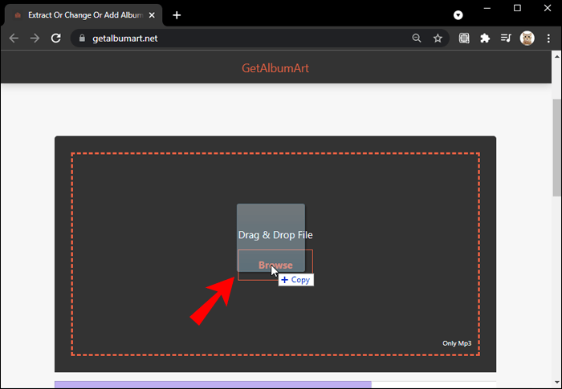Click the address bar showing getalbumart.net
This screenshot has height=389, width=562.
(247, 38)
